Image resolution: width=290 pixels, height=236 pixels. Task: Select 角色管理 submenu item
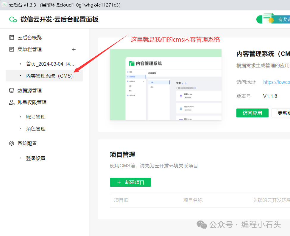pos(36,129)
